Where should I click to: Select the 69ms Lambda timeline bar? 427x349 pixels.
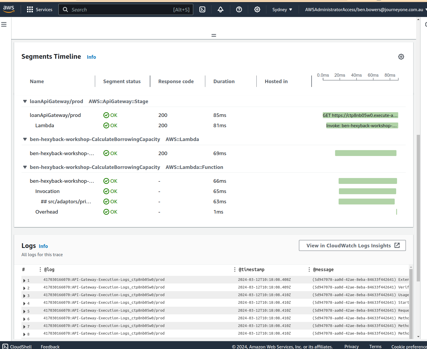(x=366, y=153)
